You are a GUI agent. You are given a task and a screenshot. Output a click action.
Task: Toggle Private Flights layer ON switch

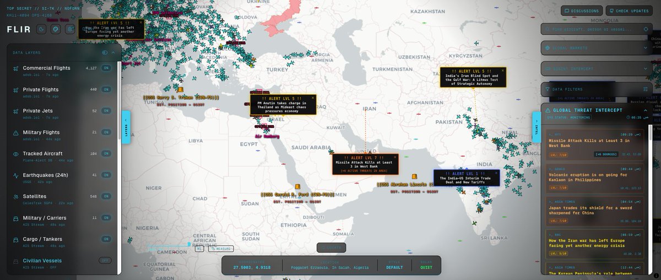[x=106, y=90]
